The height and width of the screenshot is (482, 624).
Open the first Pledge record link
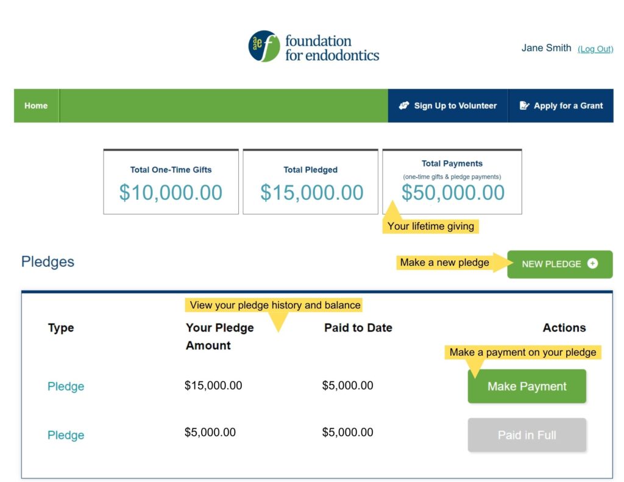(x=65, y=386)
